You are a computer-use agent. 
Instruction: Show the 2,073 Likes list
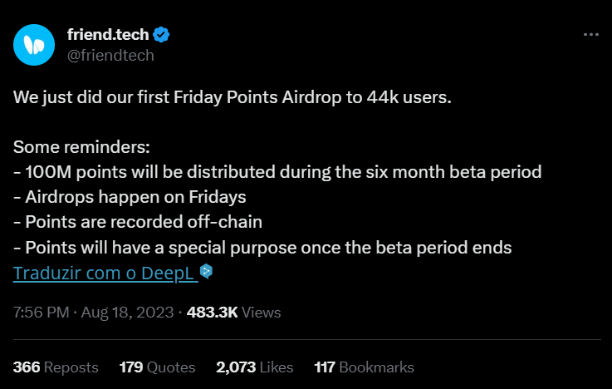click(x=254, y=367)
